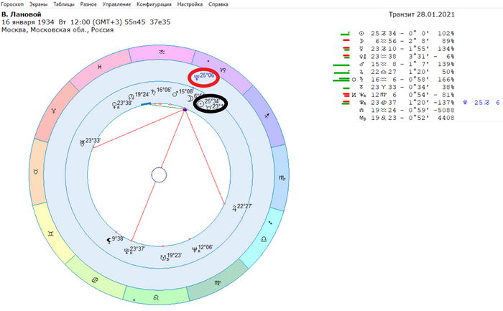The width and height of the screenshot is (503, 311).
Task: Click the chart title 'В. Лановой'
Action: coord(22,14)
